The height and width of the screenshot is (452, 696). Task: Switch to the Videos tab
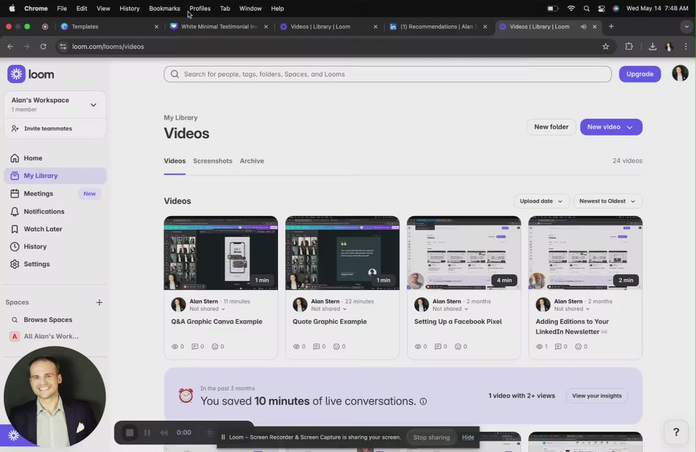(175, 161)
